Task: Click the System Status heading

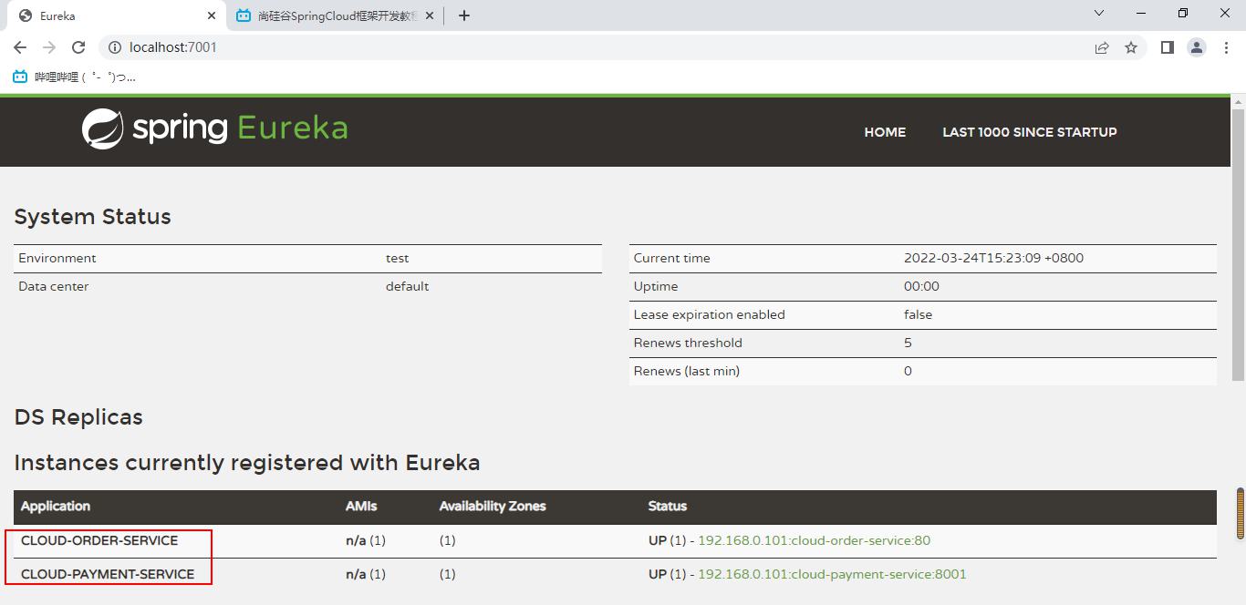Action: [93, 217]
